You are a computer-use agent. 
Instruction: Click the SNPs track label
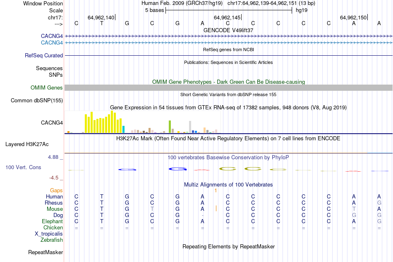(x=56, y=75)
